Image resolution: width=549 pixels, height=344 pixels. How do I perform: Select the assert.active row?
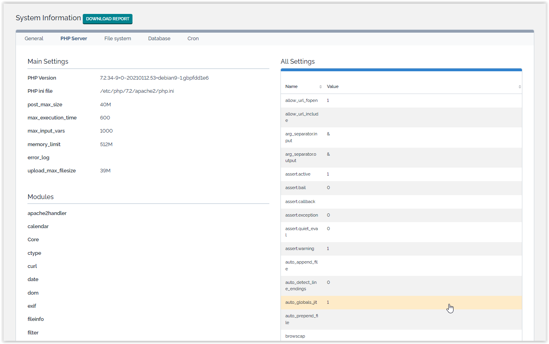point(401,174)
